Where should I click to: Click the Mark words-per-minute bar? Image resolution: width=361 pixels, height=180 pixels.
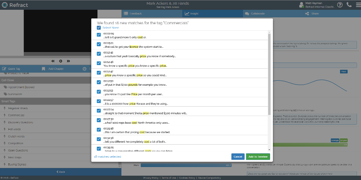pyautogui.click(x=186, y=165)
